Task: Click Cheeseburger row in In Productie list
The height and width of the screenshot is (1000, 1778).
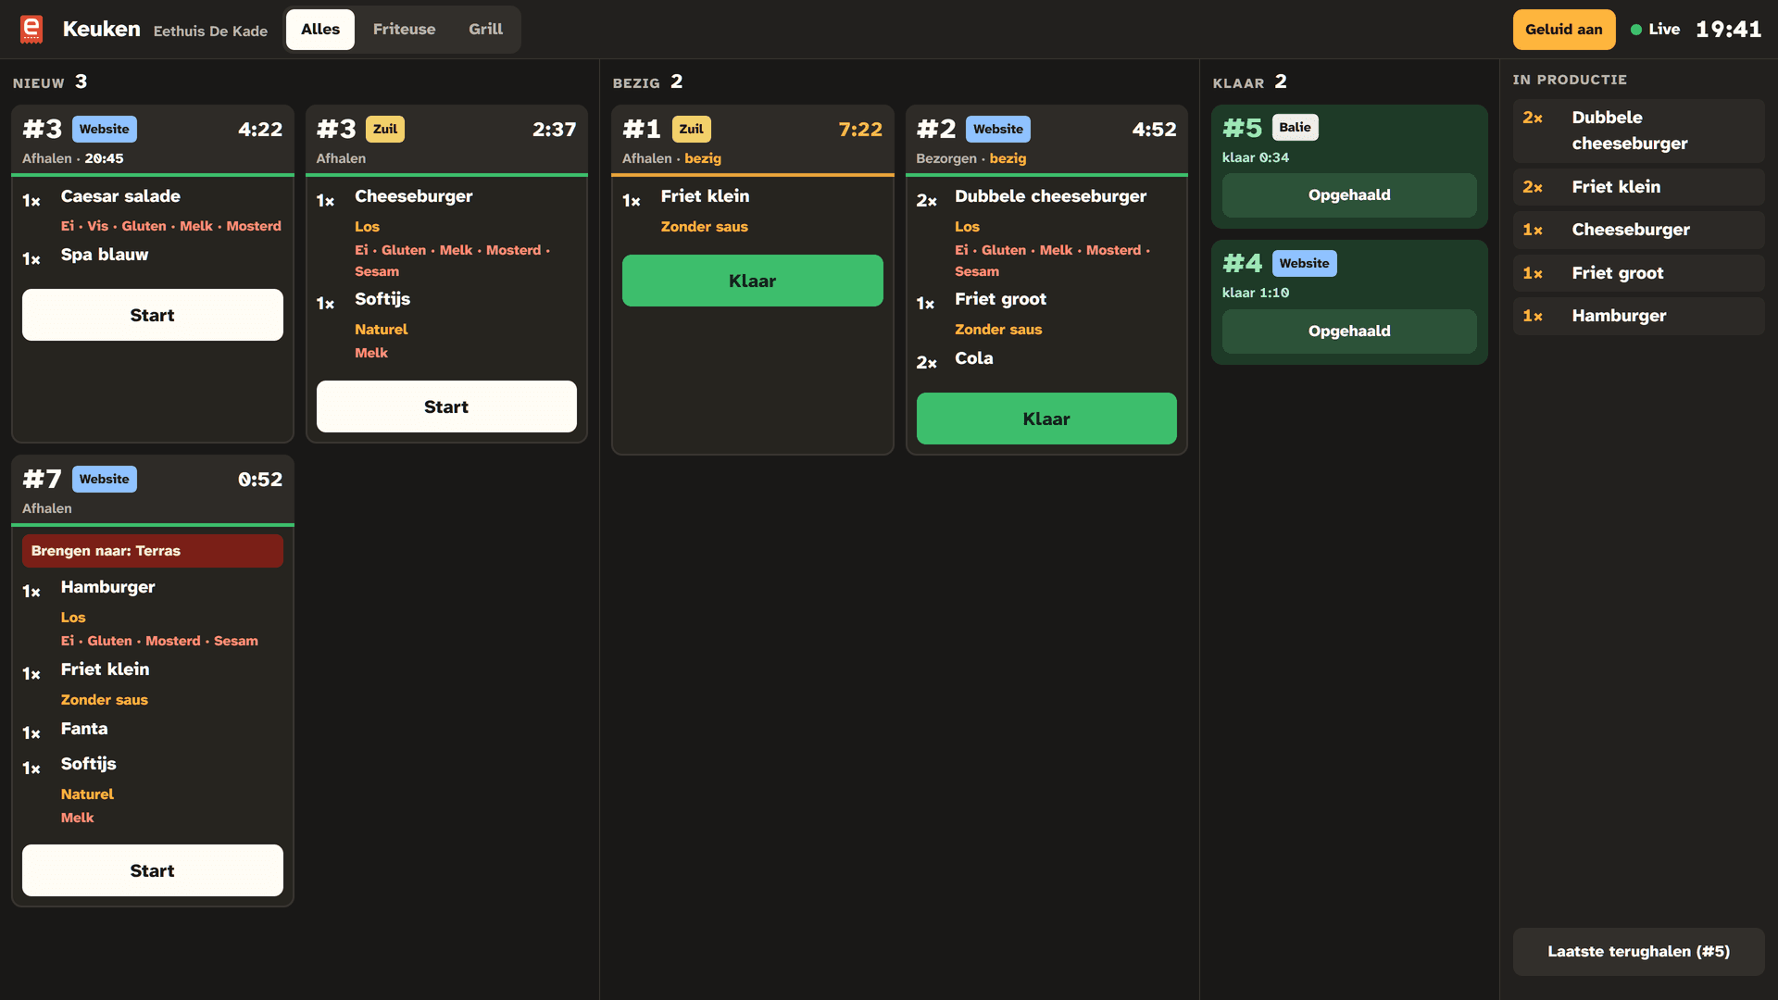Action: 1639,230
